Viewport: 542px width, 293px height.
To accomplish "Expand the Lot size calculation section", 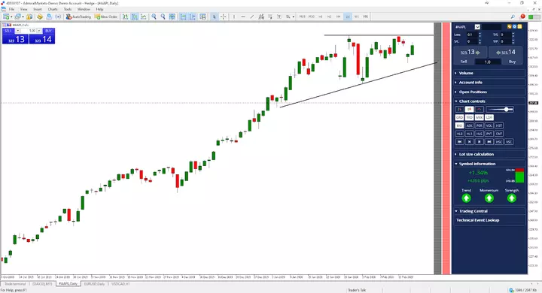I will [x=489, y=154].
